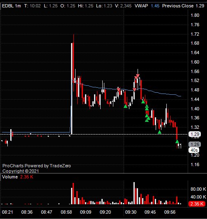Click the O: 1.25 open value

point(68,6)
